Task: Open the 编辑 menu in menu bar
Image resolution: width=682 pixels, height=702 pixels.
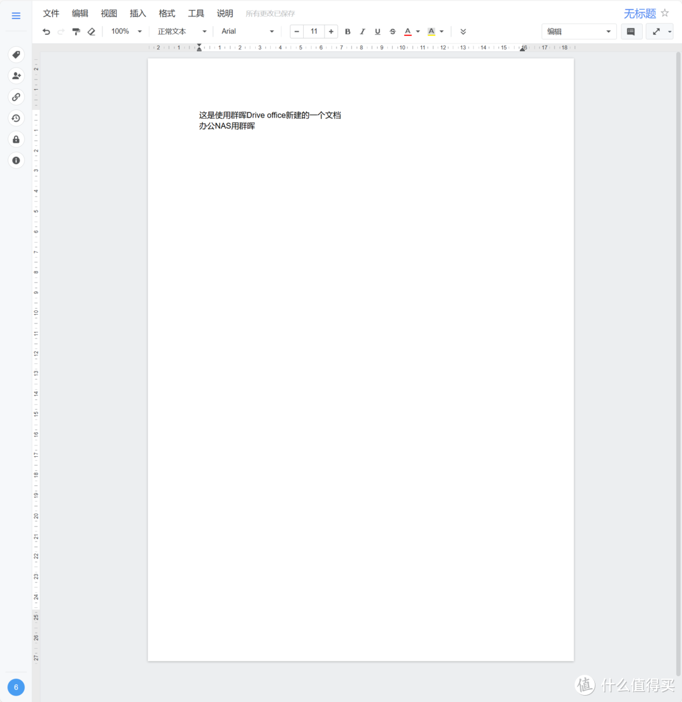Action: point(80,13)
